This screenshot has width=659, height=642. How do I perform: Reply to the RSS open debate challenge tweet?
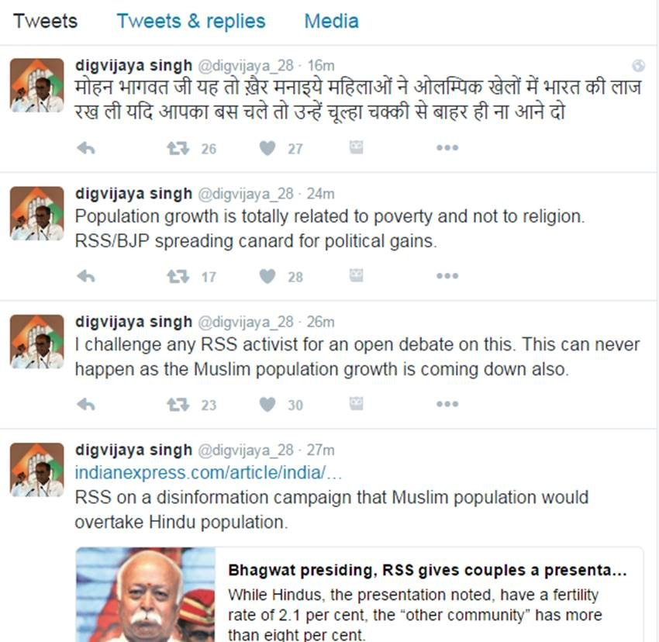pyautogui.click(x=86, y=405)
